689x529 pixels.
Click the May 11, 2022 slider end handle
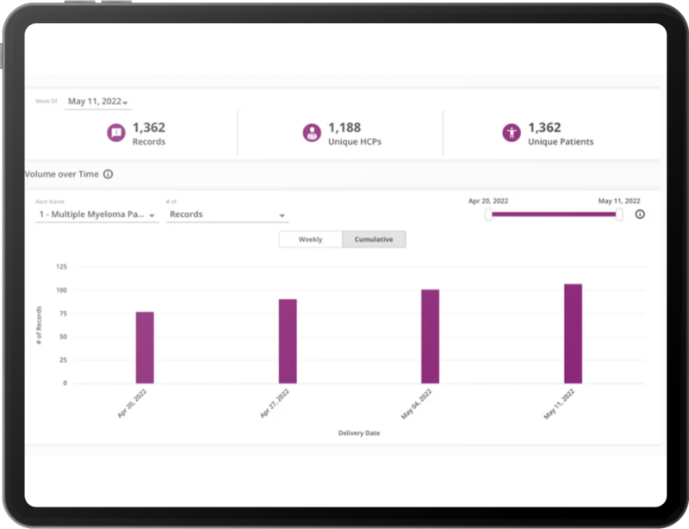[x=619, y=215]
